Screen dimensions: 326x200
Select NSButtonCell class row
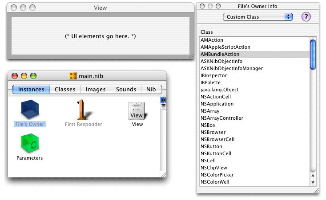(x=254, y=153)
